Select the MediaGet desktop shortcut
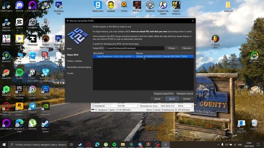 (6, 57)
